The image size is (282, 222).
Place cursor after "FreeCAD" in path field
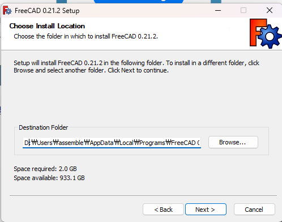coord(196,143)
